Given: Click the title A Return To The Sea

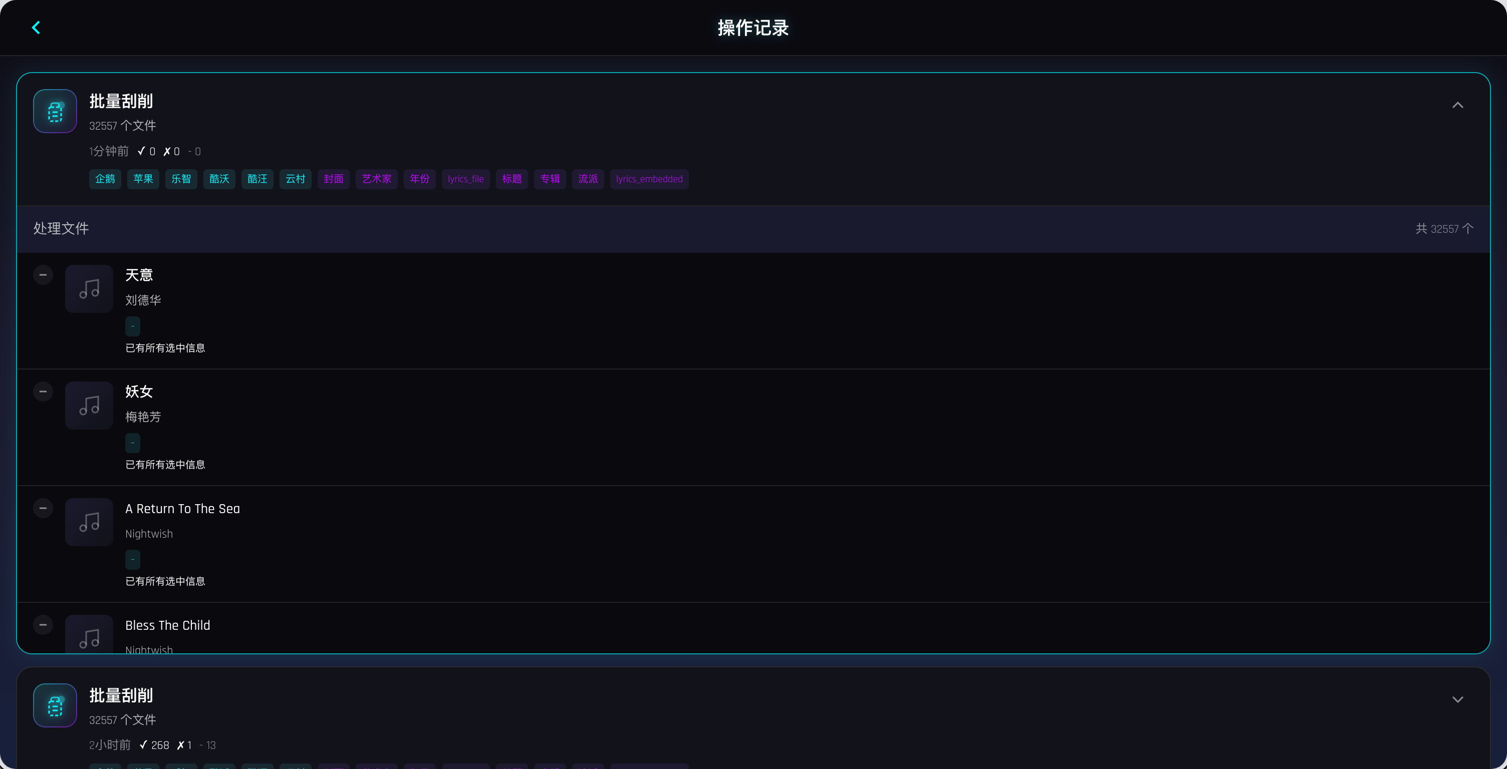Looking at the screenshot, I should click(x=182, y=509).
